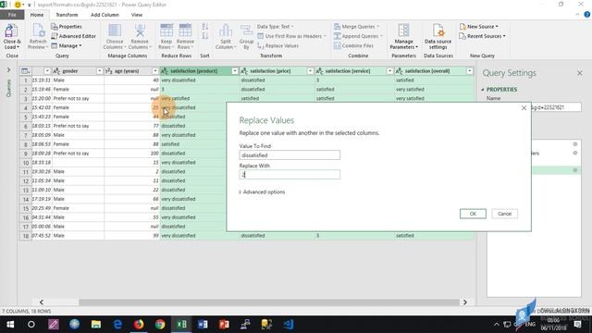The height and width of the screenshot is (333, 592).
Task: Click the Remove Columns icon
Action: (x=140, y=36)
